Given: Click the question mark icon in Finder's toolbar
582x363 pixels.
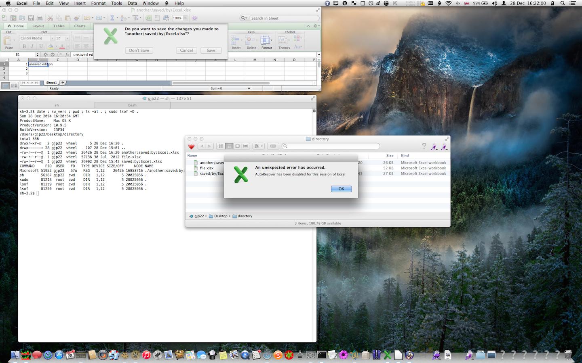Looking at the screenshot, I should pyautogui.click(x=424, y=146).
